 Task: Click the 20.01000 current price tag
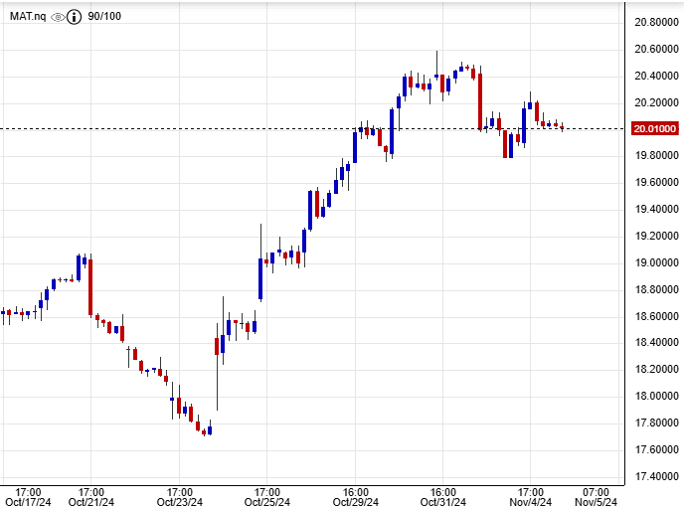pyautogui.click(x=655, y=128)
